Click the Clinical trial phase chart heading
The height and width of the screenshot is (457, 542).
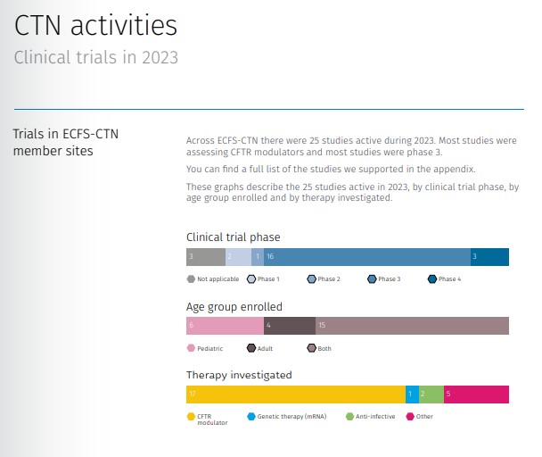tap(233, 237)
